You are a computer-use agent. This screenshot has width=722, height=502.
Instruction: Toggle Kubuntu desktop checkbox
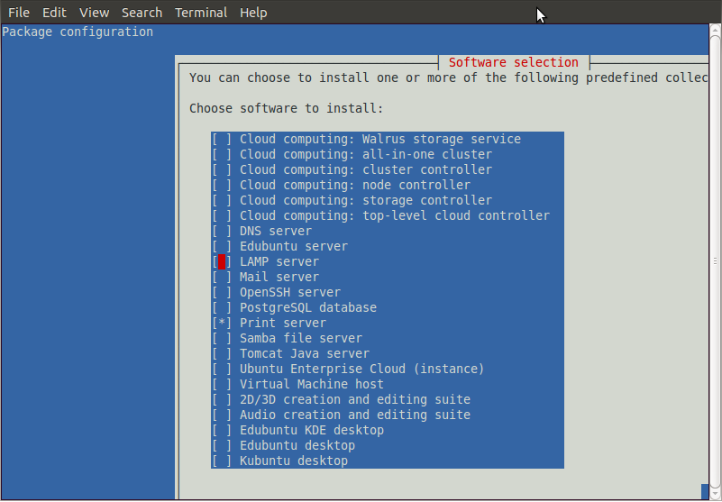pyautogui.click(x=222, y=461)
